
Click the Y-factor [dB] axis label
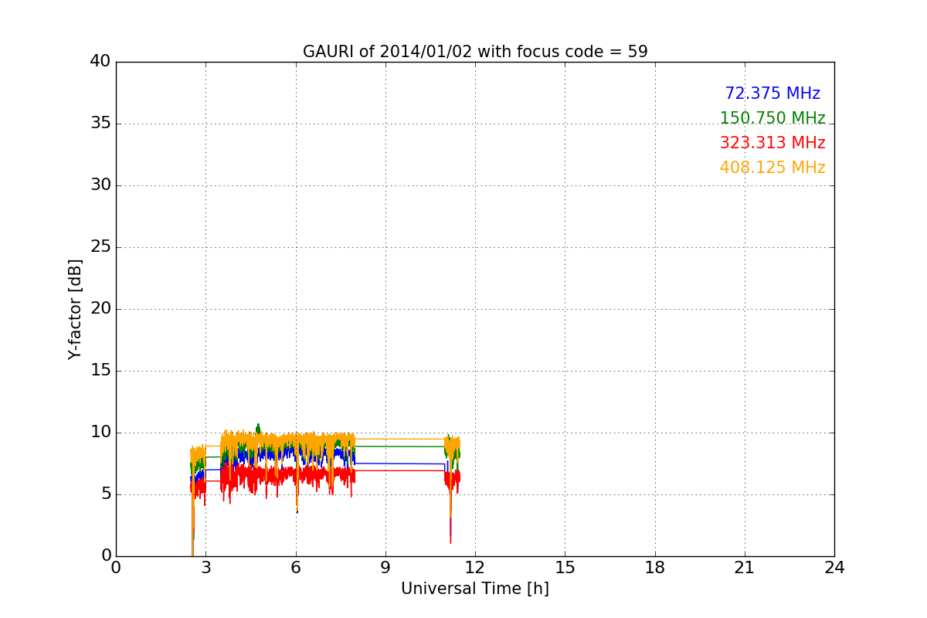(75, 309)
